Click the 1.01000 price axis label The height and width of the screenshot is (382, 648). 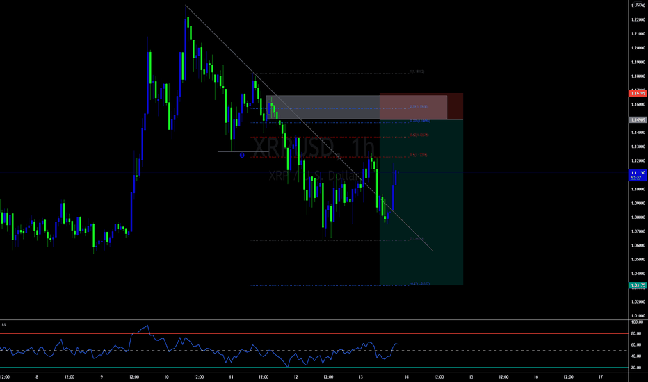tap(638, 316)
